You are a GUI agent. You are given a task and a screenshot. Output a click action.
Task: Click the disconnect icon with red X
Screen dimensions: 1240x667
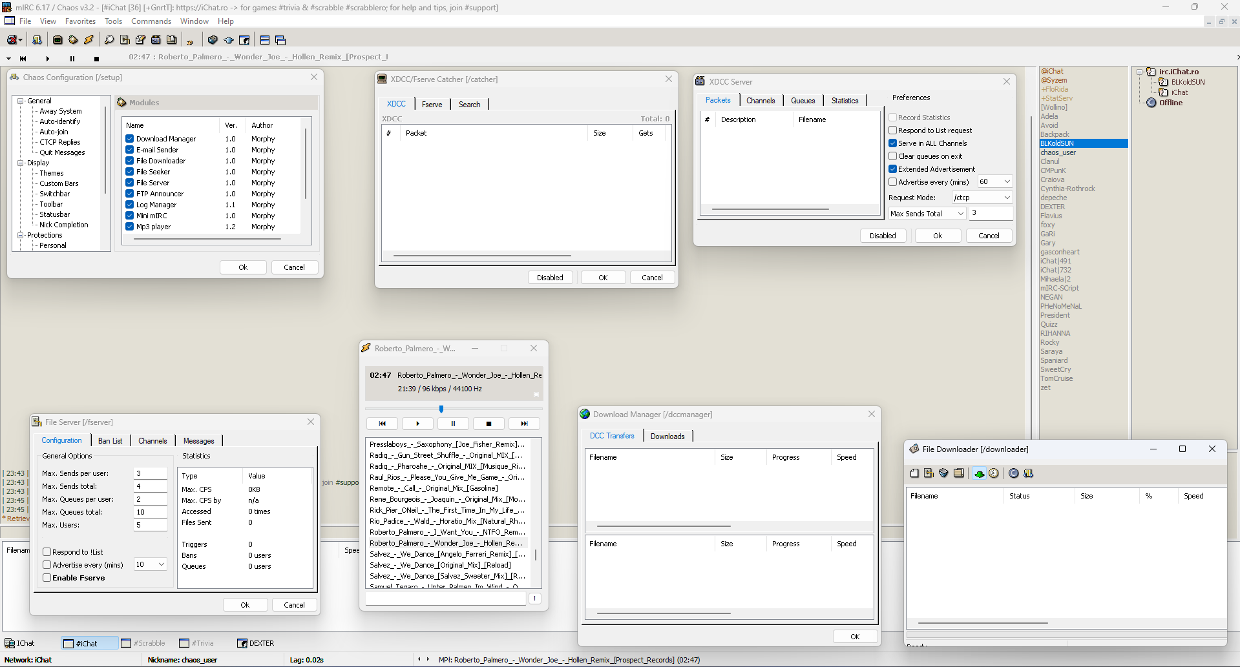pyautogui.click(x=12, y=40)
